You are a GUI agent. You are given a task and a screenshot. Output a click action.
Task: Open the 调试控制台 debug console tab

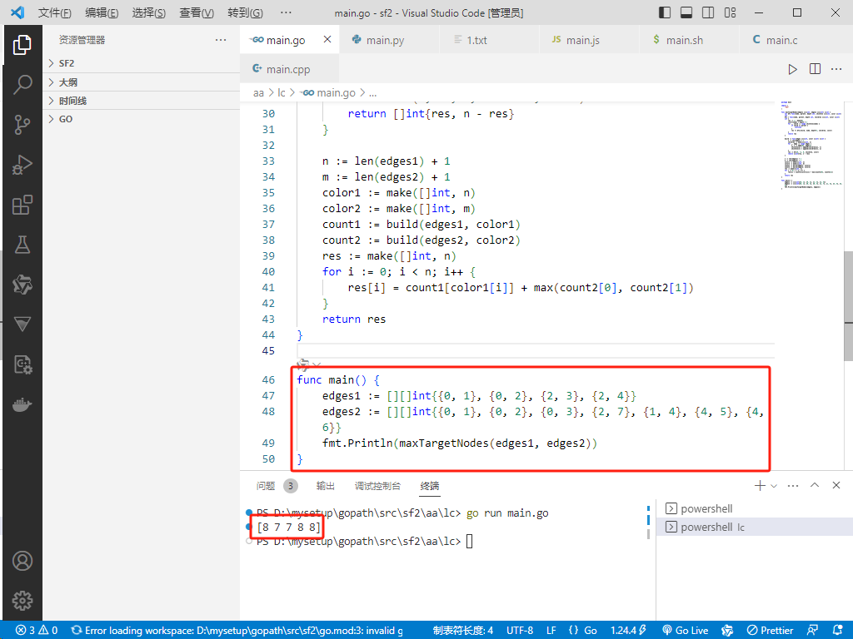click(x=377, y=486)
